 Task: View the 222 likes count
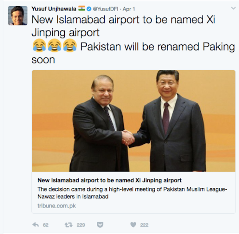coord(144,225)
